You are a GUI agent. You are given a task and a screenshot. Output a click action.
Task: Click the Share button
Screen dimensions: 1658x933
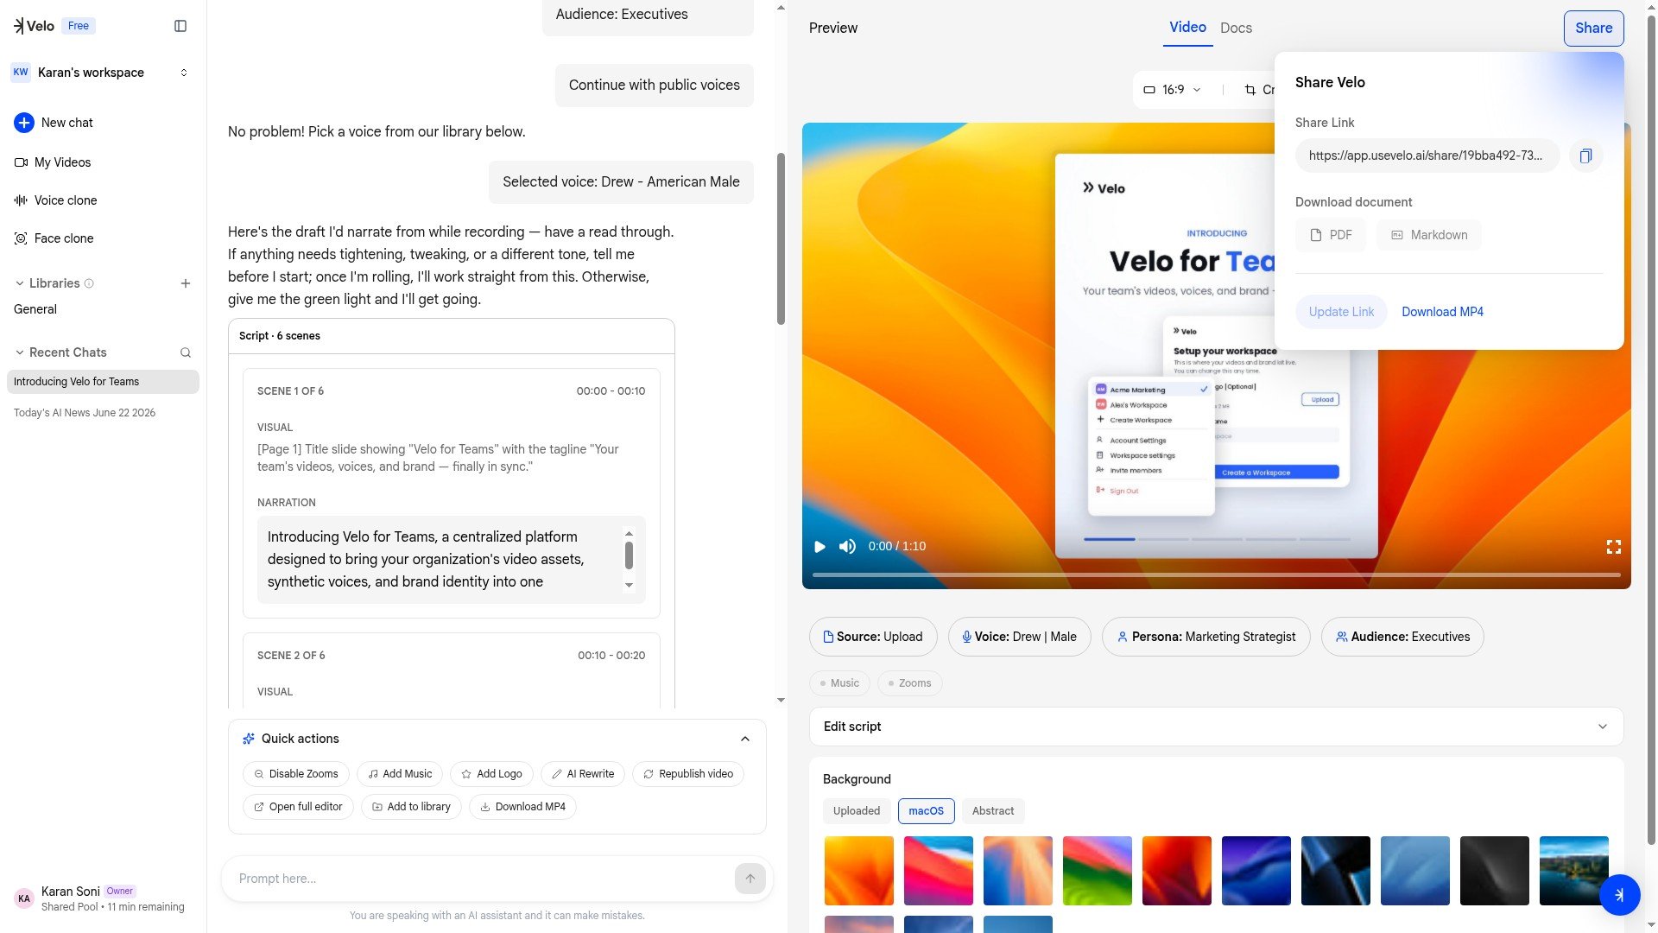pyautogui.click(x=1593, y=28)
